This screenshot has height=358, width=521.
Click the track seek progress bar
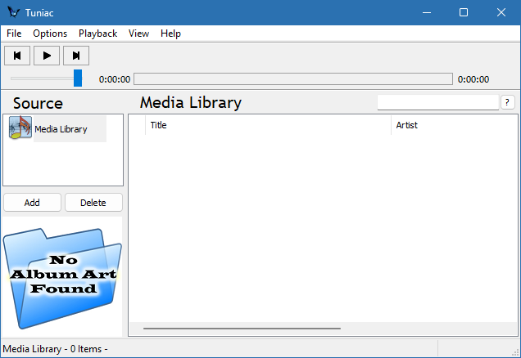click(x=292, y=79)
